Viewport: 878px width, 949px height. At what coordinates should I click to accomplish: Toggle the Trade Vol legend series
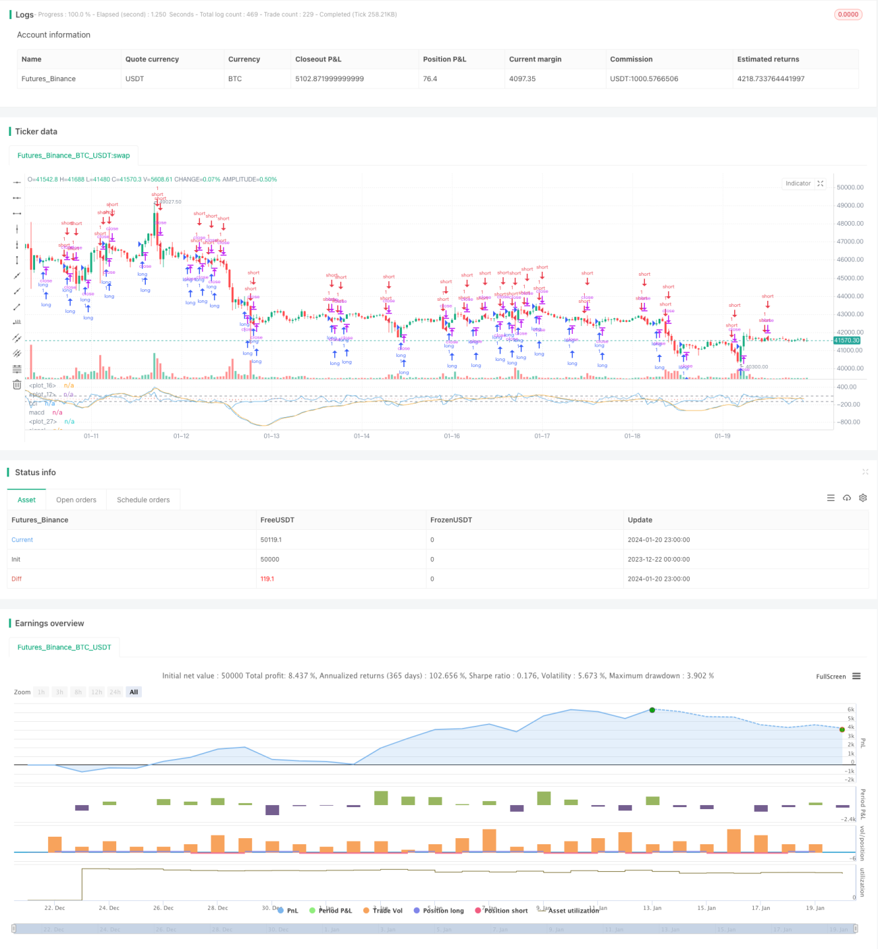[382, 910]
